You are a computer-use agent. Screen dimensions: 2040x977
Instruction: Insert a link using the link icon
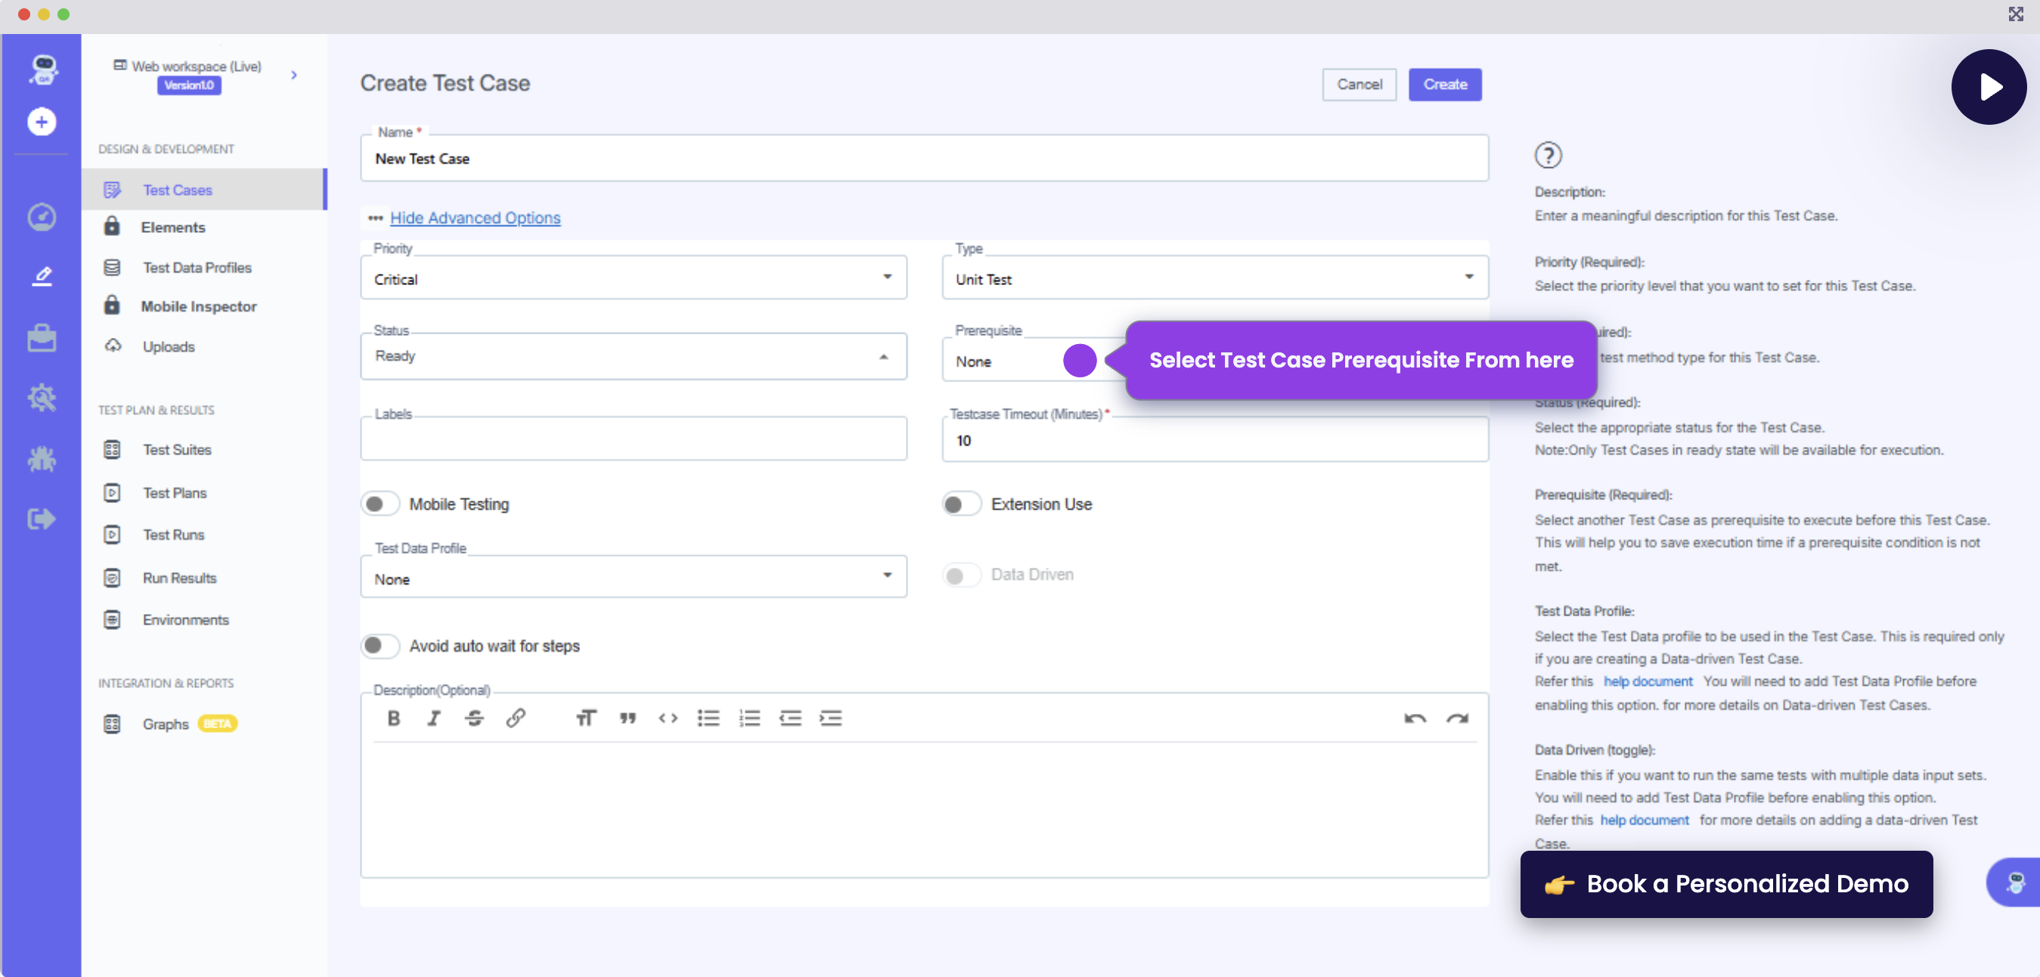(516, 718)
